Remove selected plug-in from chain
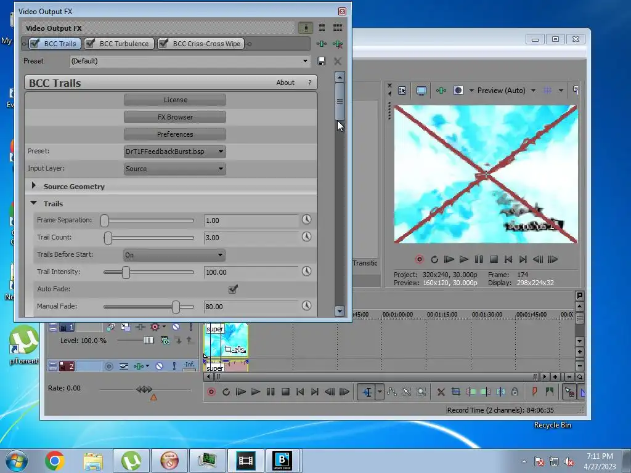Screen dimensions: 631x473 coord(338,44)
